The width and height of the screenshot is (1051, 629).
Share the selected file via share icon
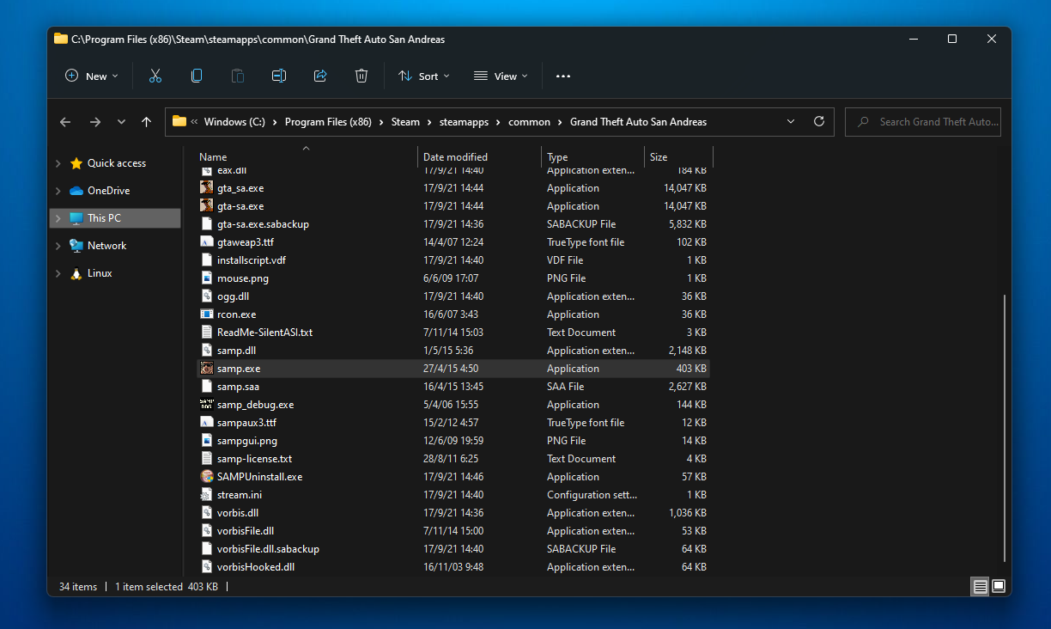(x=320, y=76)
